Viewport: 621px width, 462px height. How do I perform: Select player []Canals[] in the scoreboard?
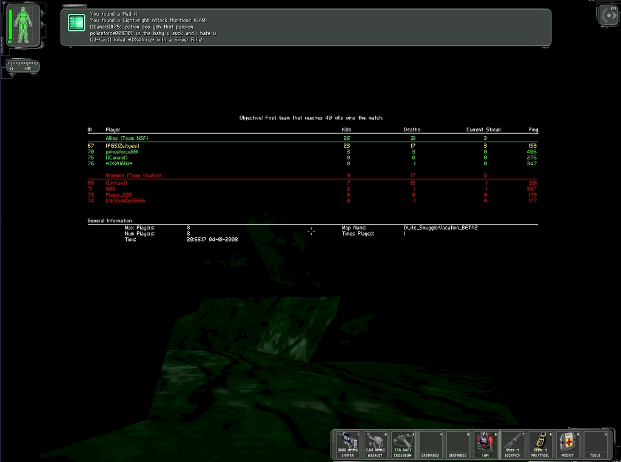312,157
